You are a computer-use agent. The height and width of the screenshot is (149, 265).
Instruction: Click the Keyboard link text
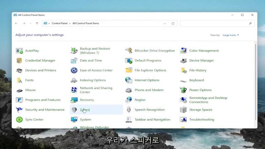pos(197,80)
